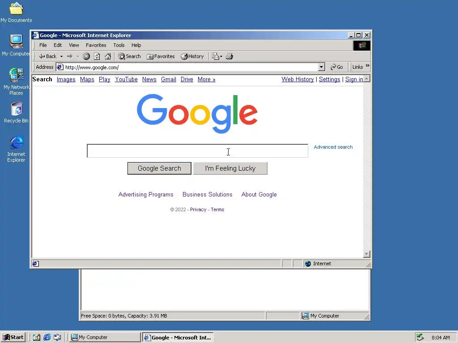Open the About Google link
This screenshot has height=343, width=458.
(259, 195)
